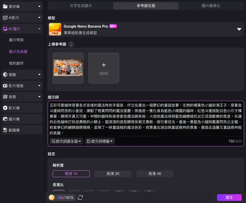
Task: Click the 792/800 character count
Action: [x=235, y=141]
